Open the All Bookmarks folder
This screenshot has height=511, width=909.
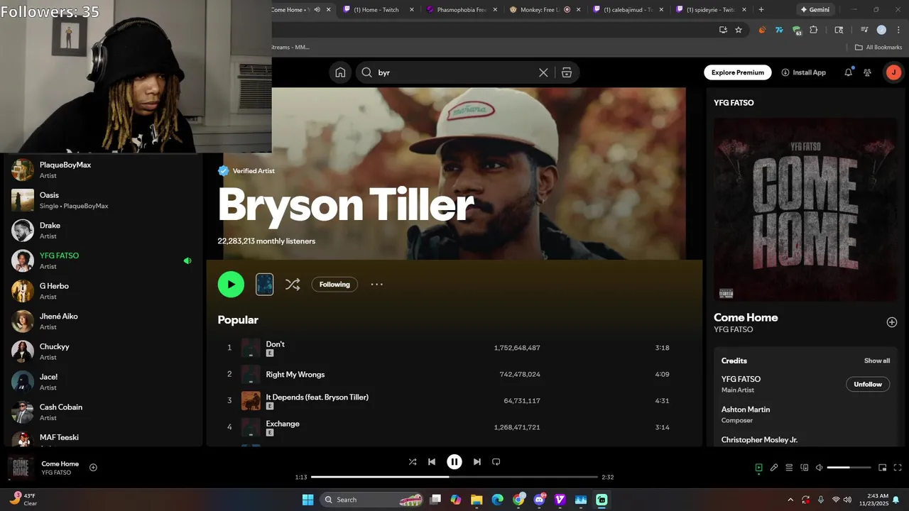pos(878,48)
